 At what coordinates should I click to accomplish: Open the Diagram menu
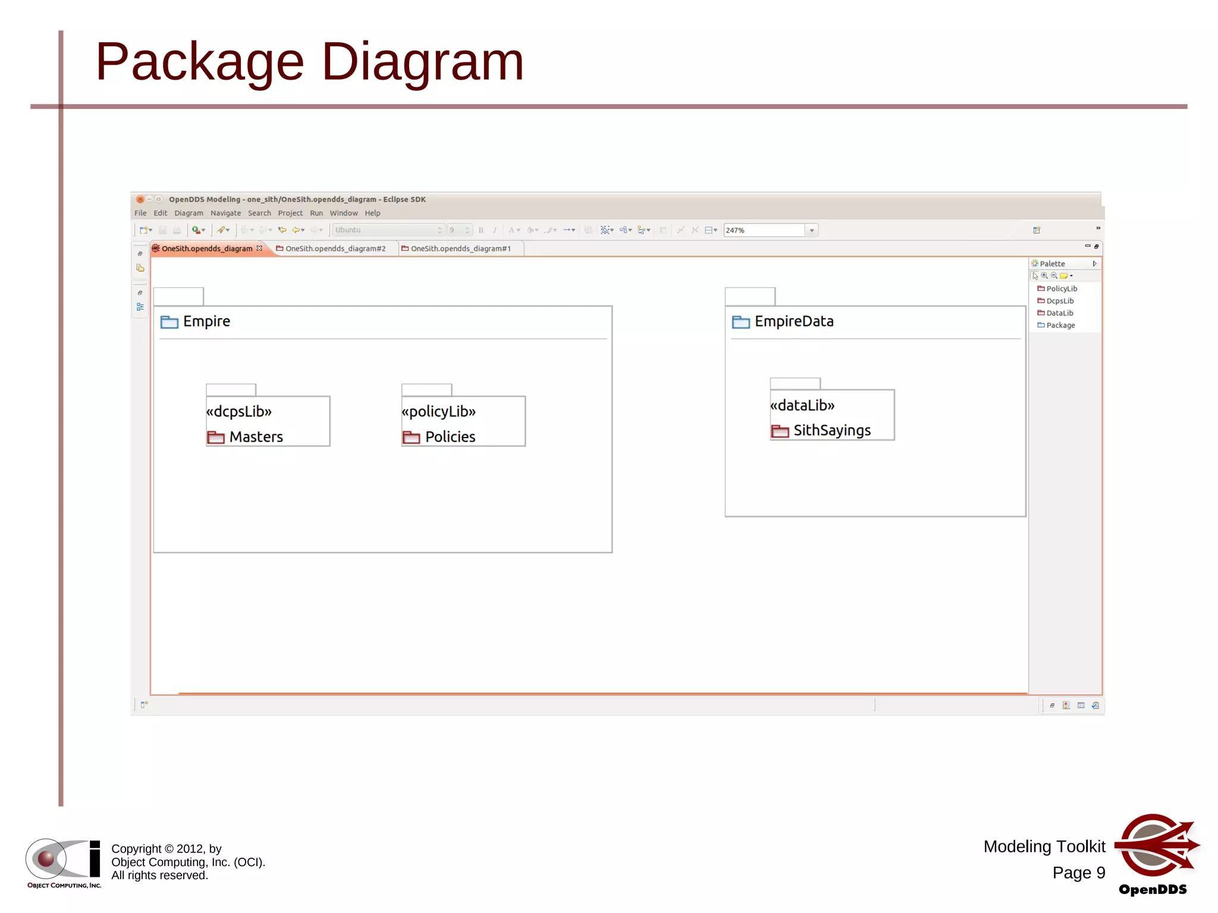189,213
